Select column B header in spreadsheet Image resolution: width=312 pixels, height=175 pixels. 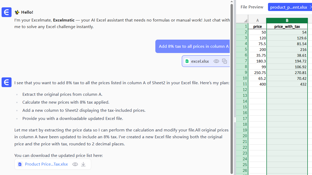pyautogui.click(x=287, y=20)
